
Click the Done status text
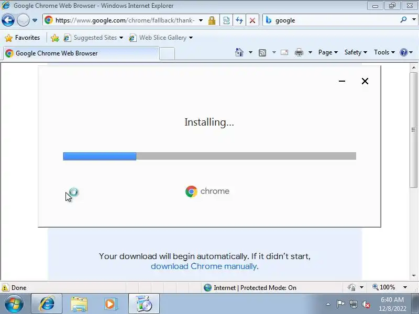[x=19, y=287]
